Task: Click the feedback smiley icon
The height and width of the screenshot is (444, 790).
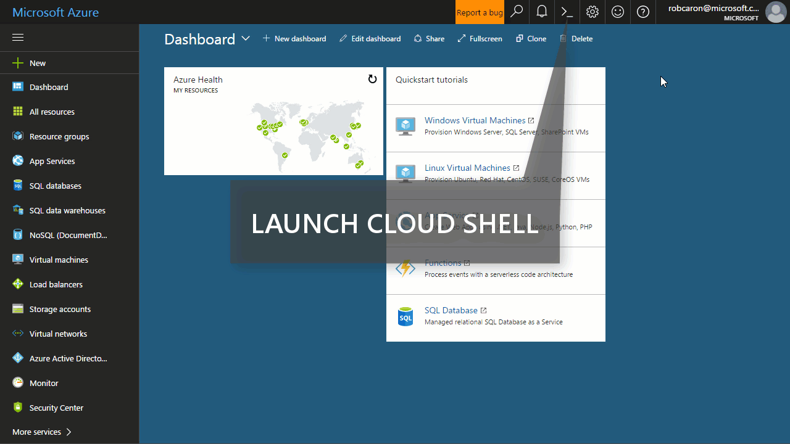Action: [x=618, y=12]
